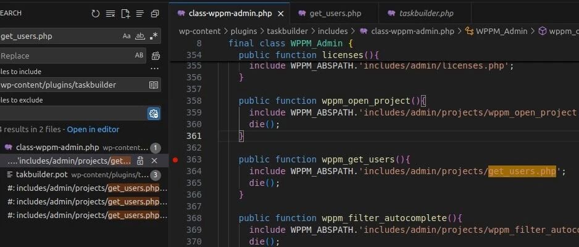Click method symbol icon in breadcrumb
This screenshot has width=579, height=247.
click(x=542, y=31)
